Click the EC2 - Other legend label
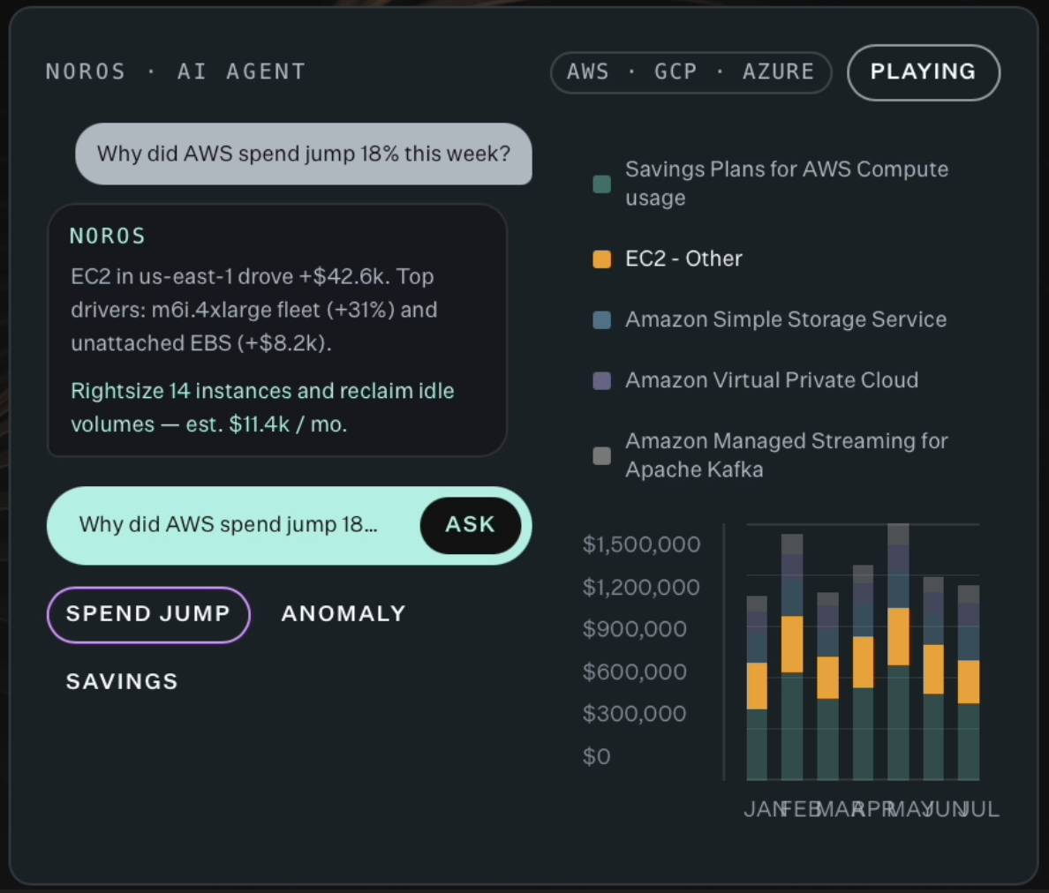The height and width of the screenshot is (893, 1049). tap(683, 259)
